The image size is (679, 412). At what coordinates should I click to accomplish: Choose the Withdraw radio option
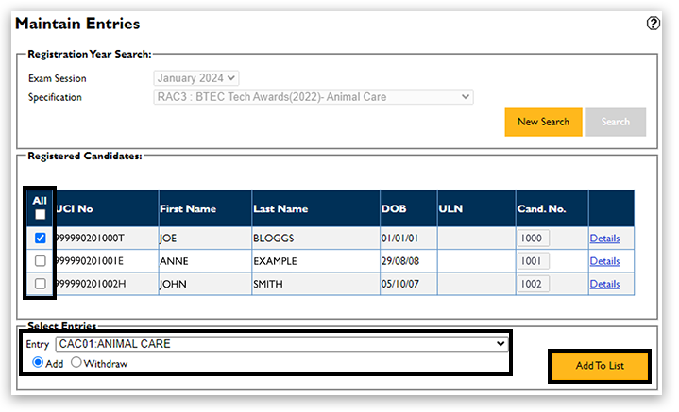(x=77, y=363)
